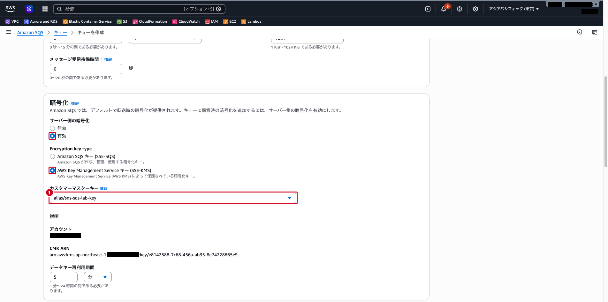Open the カスタマーマスターキー dropdown
Screen dimensions: 608x302
[x=173, y=198]
